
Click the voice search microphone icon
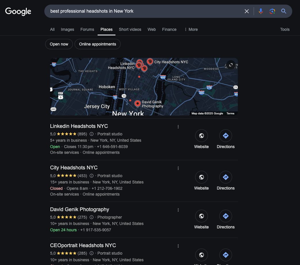coord(261,11)
